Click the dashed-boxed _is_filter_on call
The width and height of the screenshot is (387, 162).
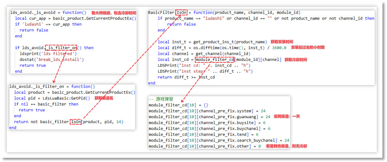pyautogui.click(x=61, y=48)
